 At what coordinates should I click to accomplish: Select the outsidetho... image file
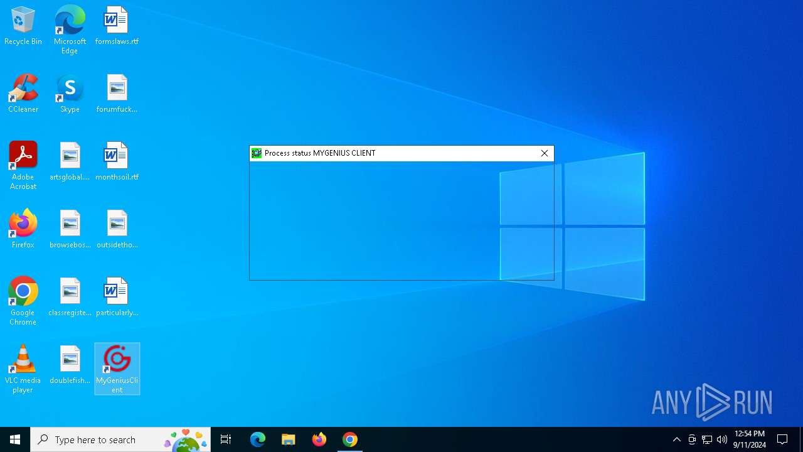[117, 230]
